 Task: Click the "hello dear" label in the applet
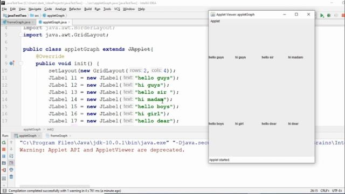269,124
